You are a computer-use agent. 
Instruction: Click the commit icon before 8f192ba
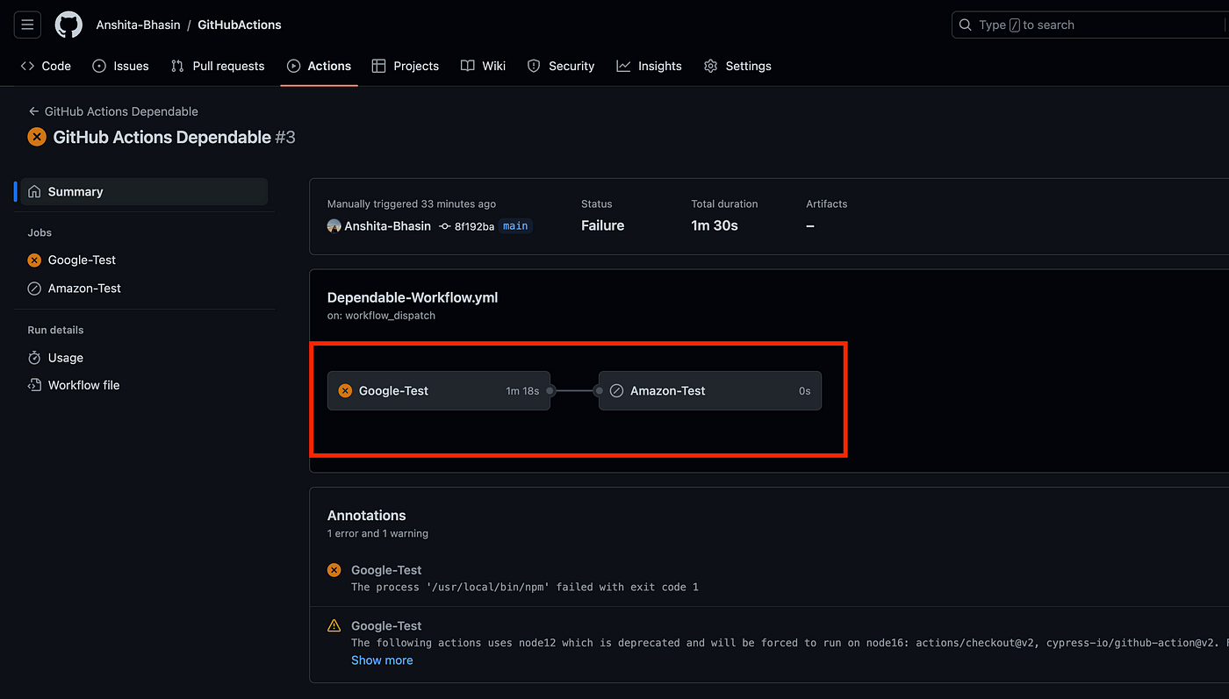(x=445, y=226)
